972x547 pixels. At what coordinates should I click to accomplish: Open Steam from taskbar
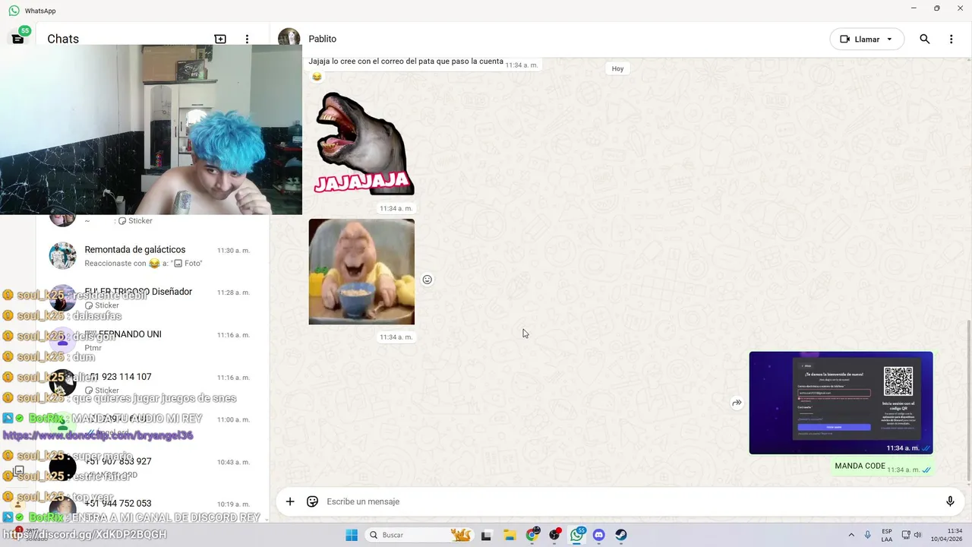coord(621,535)
